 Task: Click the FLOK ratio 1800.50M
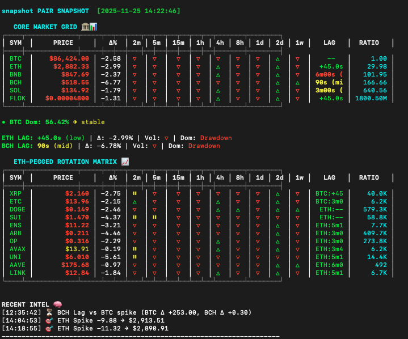coord(371,98)
